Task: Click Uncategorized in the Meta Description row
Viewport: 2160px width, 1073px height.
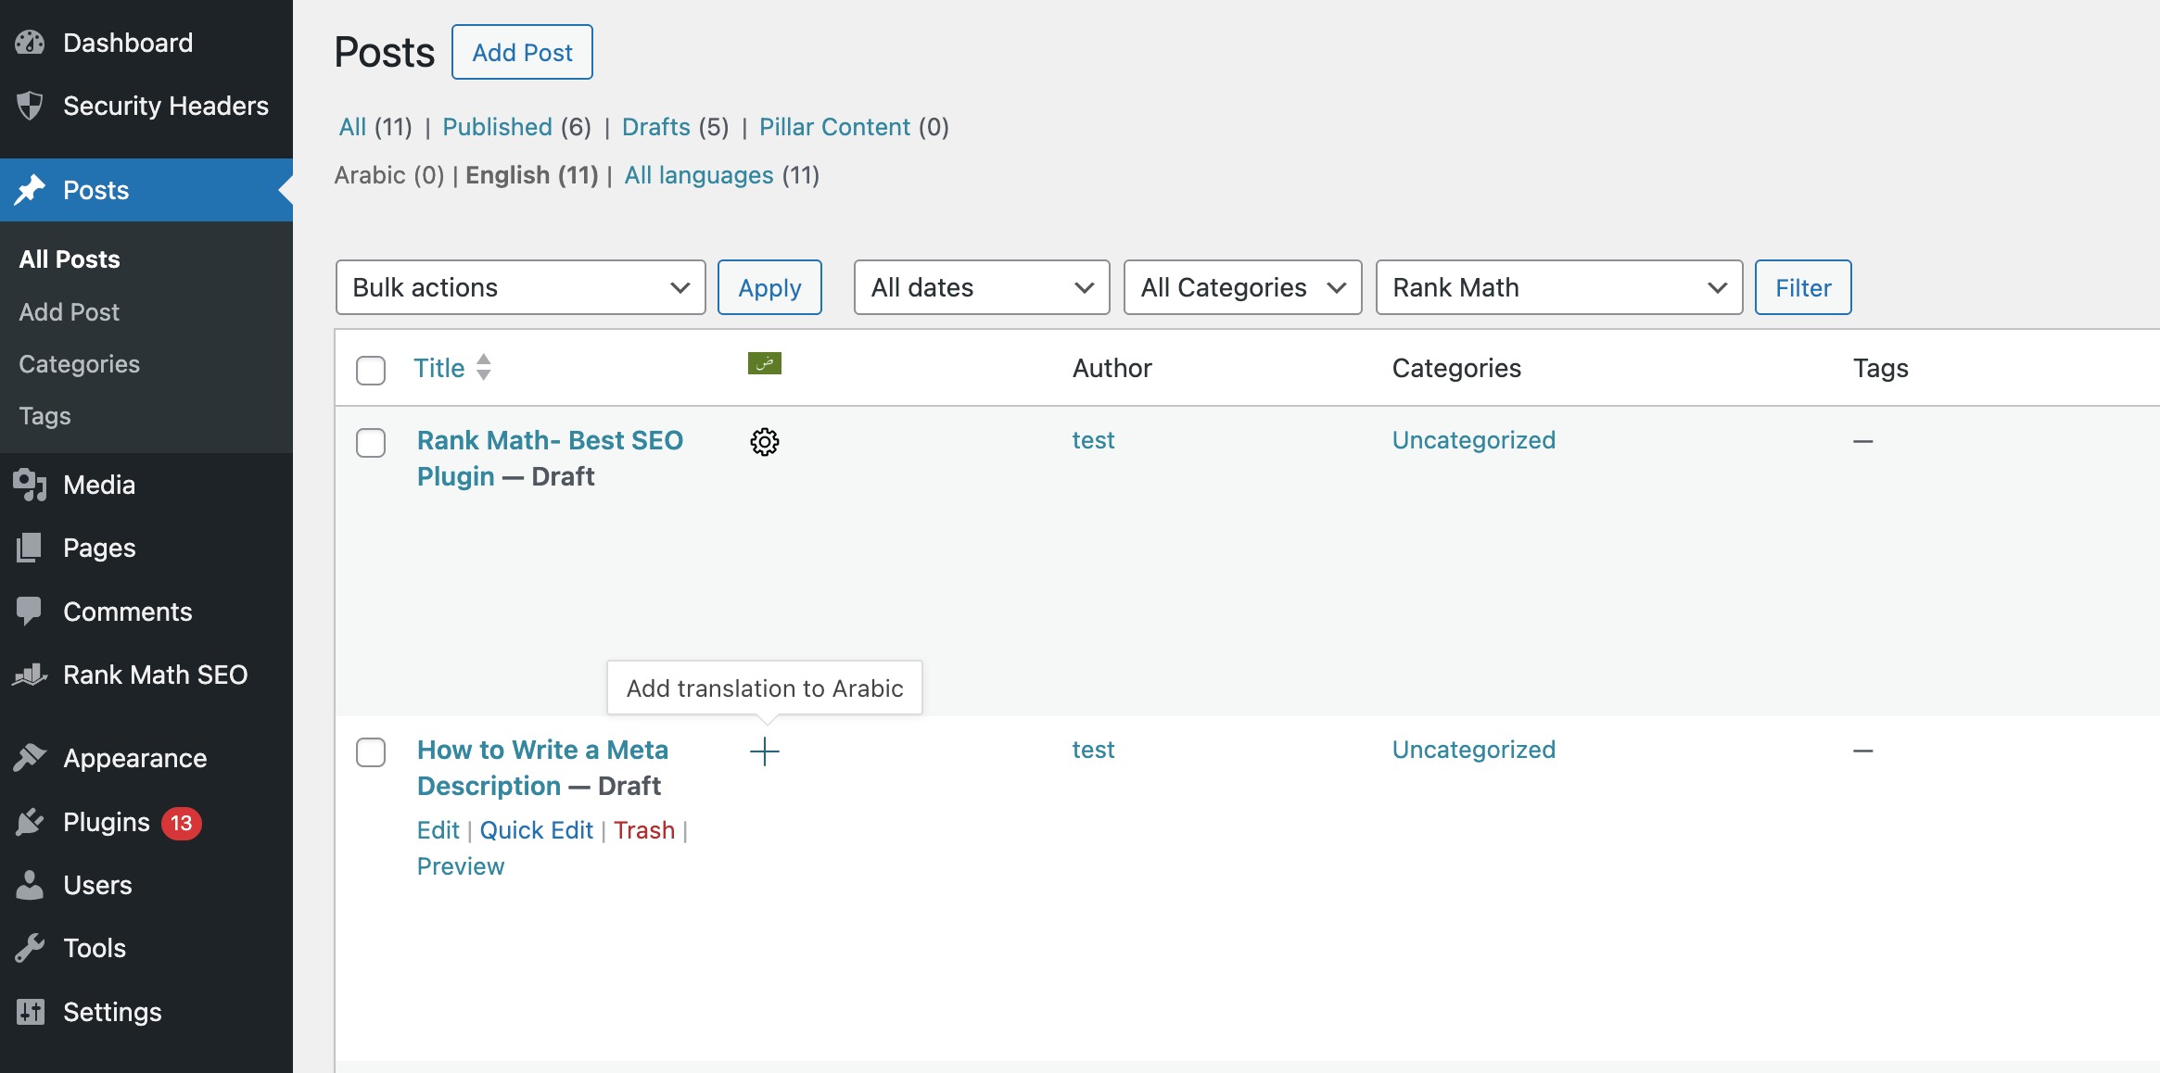Action: [1473, 750]
